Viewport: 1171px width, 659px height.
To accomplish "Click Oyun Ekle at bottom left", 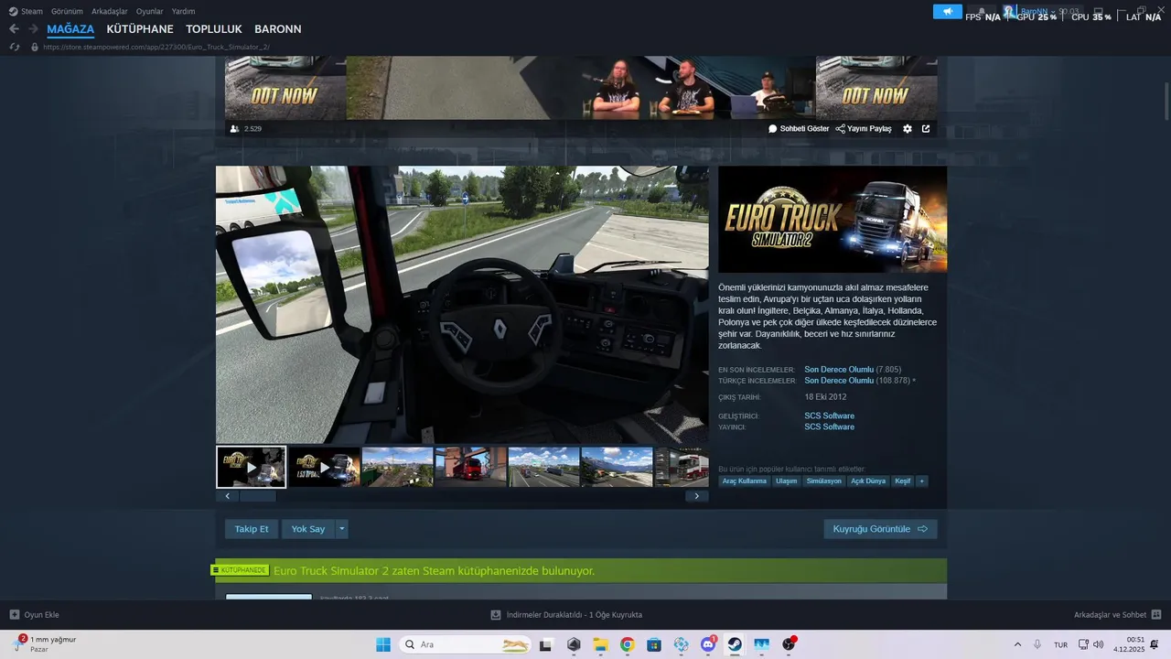I will click(35, 615).
